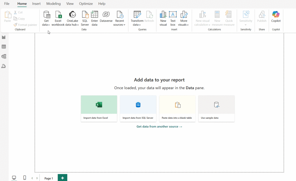Screen dimensions: 296x181
Task: Open the Transform data dropdown
Action: point(137,25)
